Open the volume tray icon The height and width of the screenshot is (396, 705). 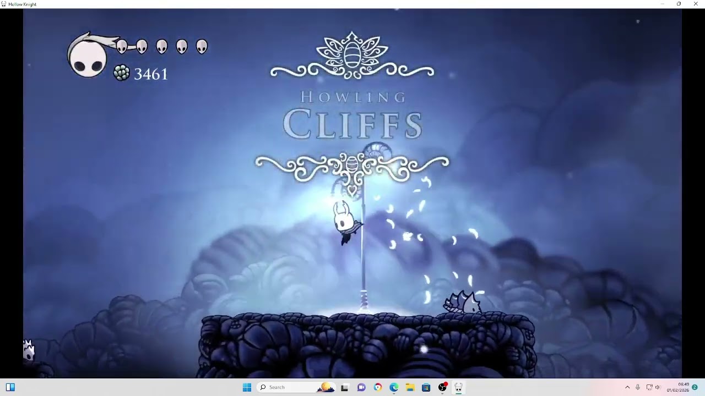[x=658, y=387]
